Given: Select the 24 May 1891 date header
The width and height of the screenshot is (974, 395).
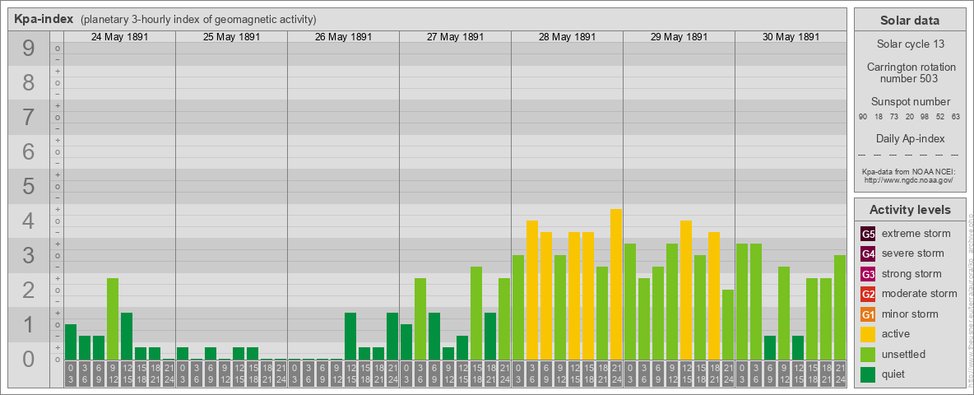Looking at the screenshot, I should pyautogui.click(x=119, y=37).
